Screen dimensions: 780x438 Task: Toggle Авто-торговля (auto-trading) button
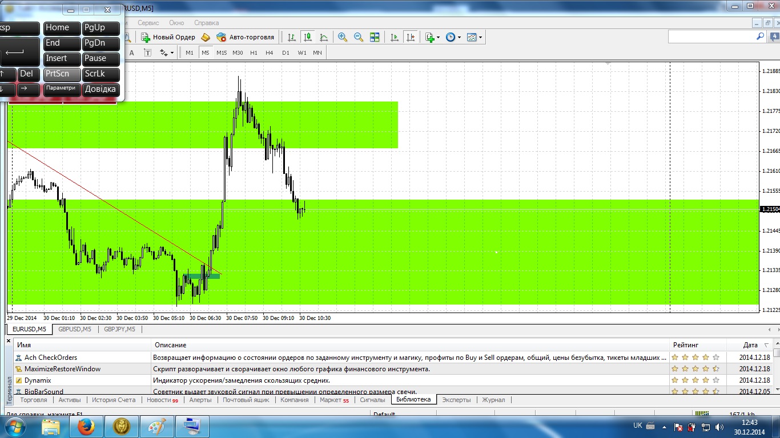coord(246,37)
